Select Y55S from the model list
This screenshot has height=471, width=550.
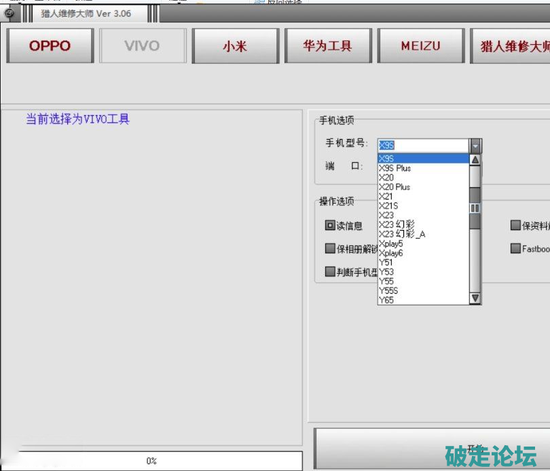388,290
